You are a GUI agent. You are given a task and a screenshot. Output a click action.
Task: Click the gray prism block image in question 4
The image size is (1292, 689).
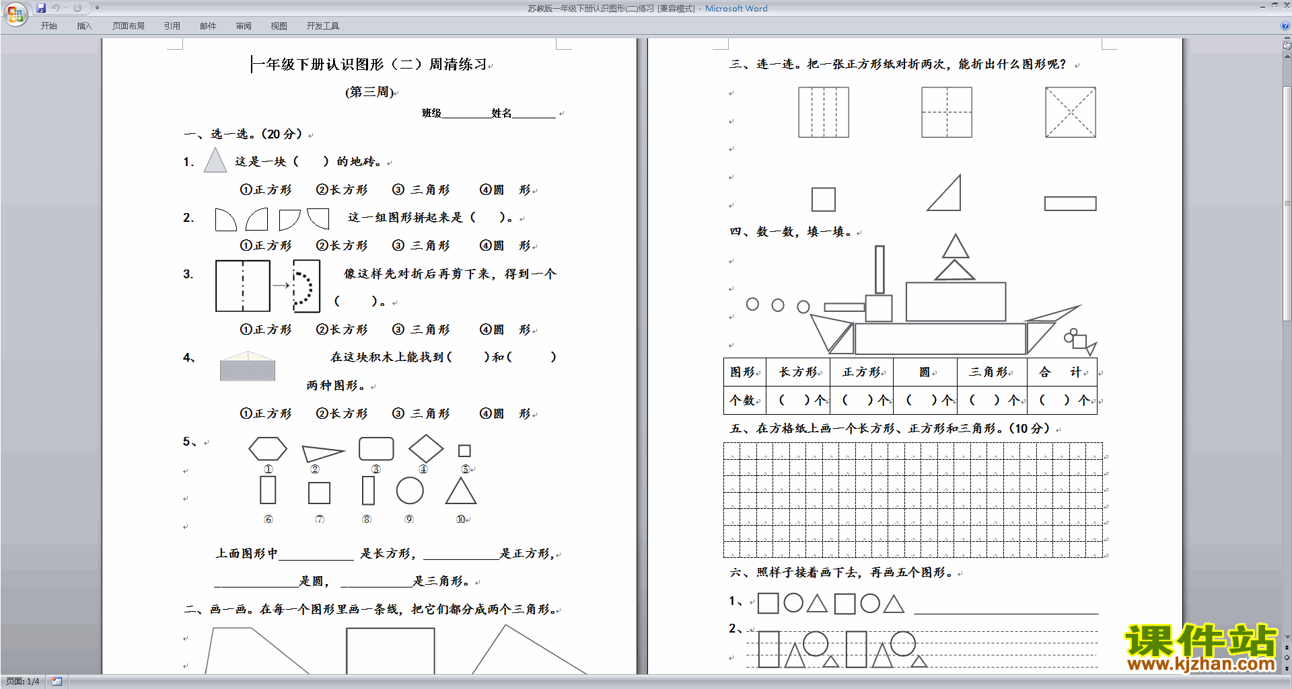(248, 366)
